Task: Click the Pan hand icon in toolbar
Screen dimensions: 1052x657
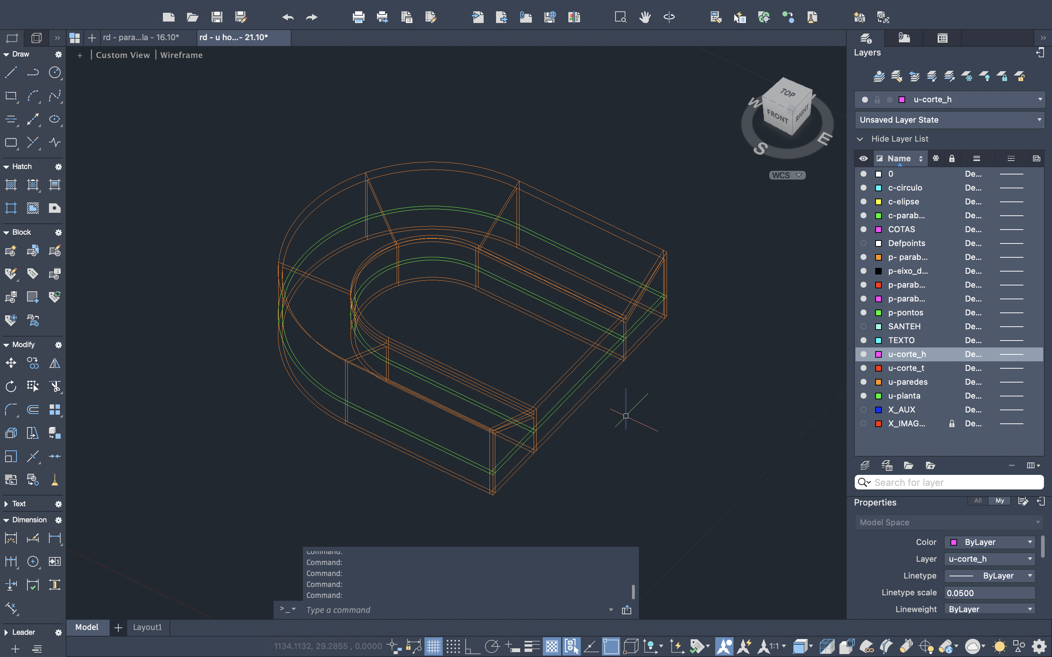Action: click(x=645, y=18)
